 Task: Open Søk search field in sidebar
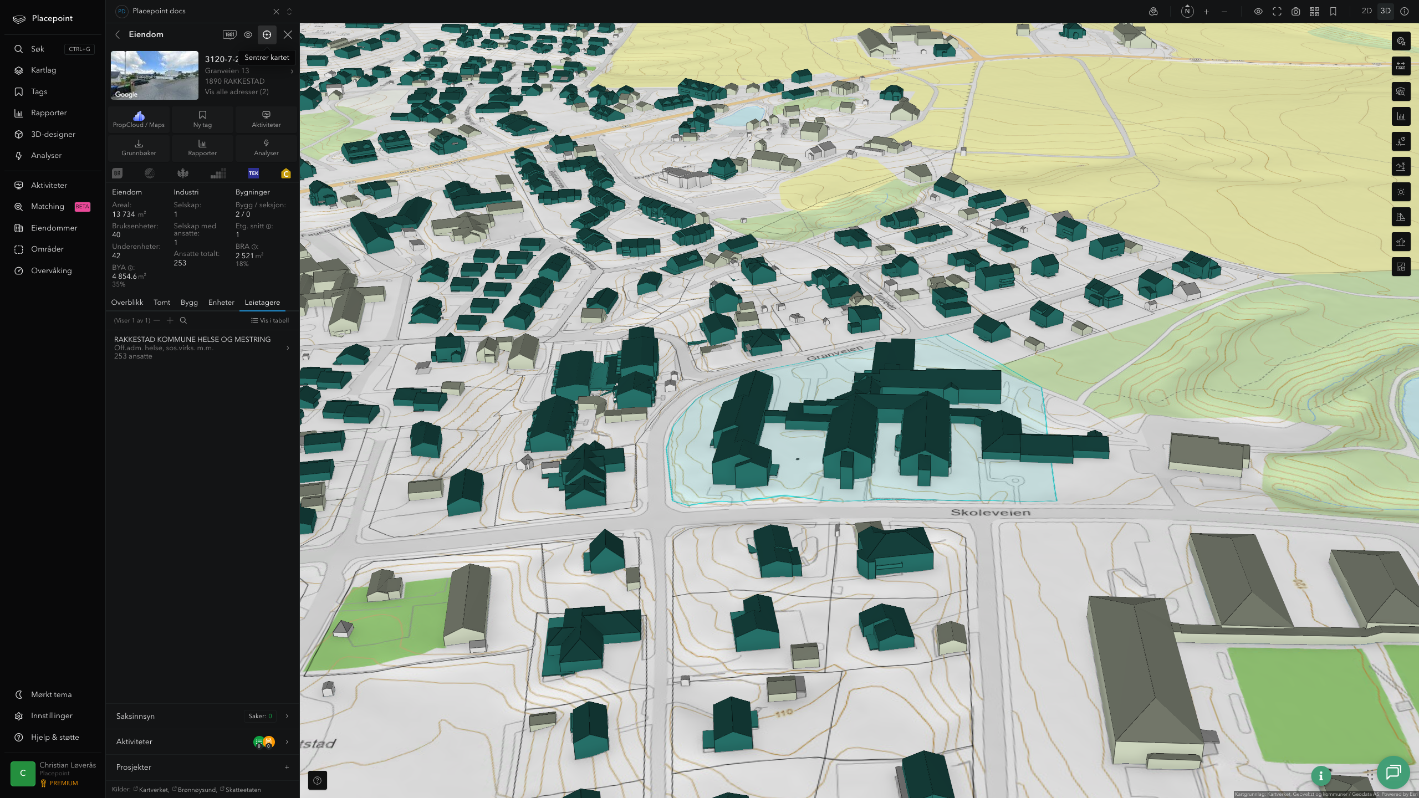(53, 49)
